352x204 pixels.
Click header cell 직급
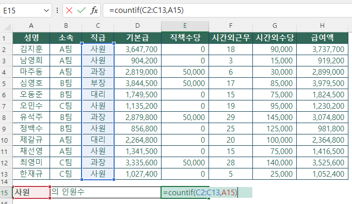[98, 38]
